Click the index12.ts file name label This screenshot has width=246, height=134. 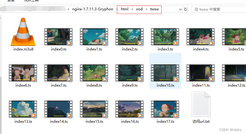click(x=236, y=85)
